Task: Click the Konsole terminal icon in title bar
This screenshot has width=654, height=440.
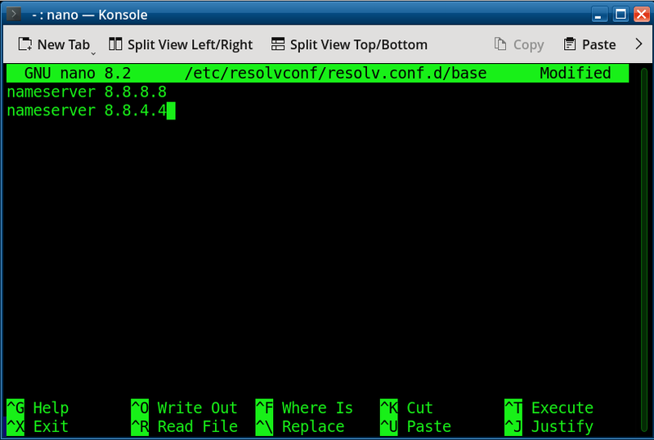Action: pos(14,14)
